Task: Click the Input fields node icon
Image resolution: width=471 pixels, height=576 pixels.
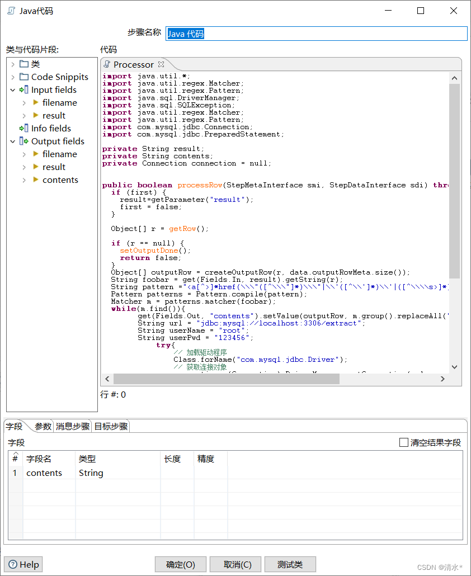Action: 23,89
